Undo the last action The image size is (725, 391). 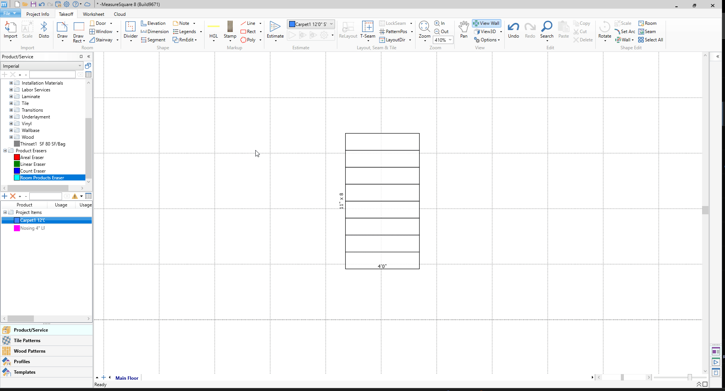513,30
